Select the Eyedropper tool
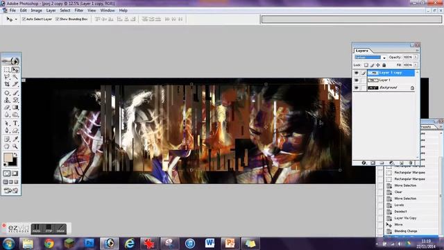 pyautogui.click(x=15, y=139)
